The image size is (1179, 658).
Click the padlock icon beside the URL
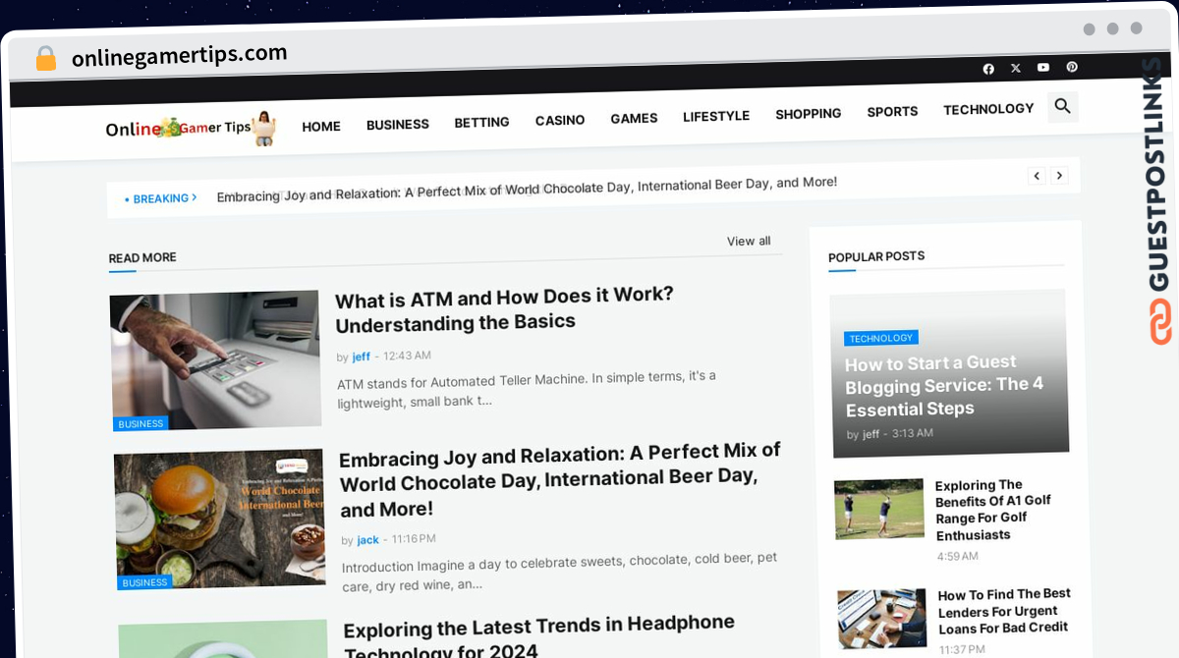(46, 59)
